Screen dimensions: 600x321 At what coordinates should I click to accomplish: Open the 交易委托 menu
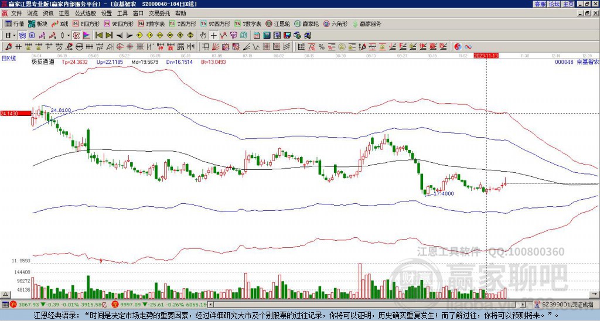coord(159,13)
